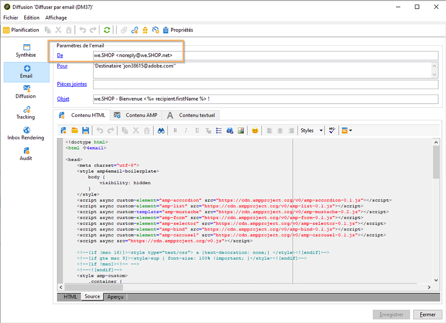Expand the display mode dropdown after spell check
The width and height of the screenshot is (446, 323).
[350, 130]
